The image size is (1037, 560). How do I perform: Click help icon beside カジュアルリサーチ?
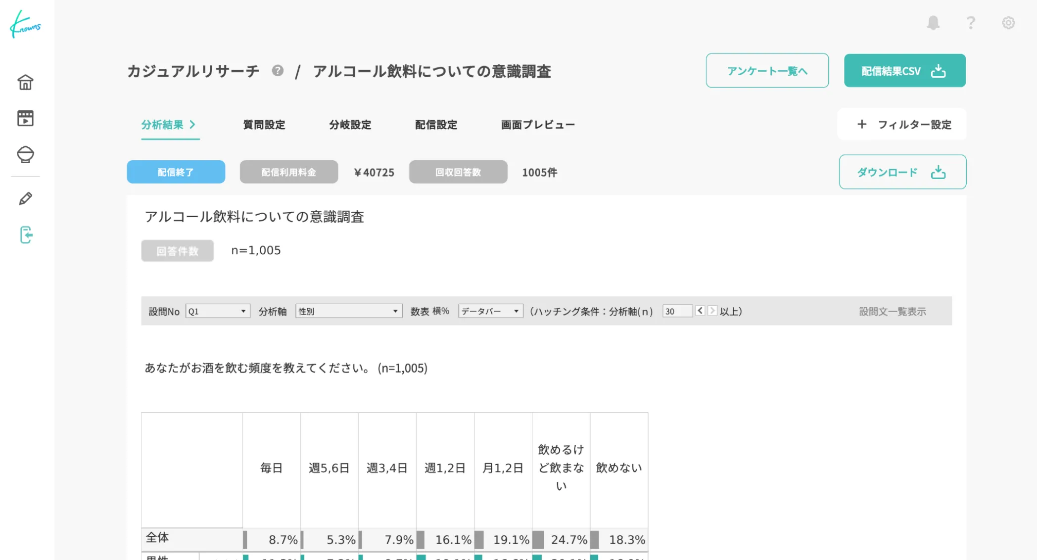pos(278,71)
